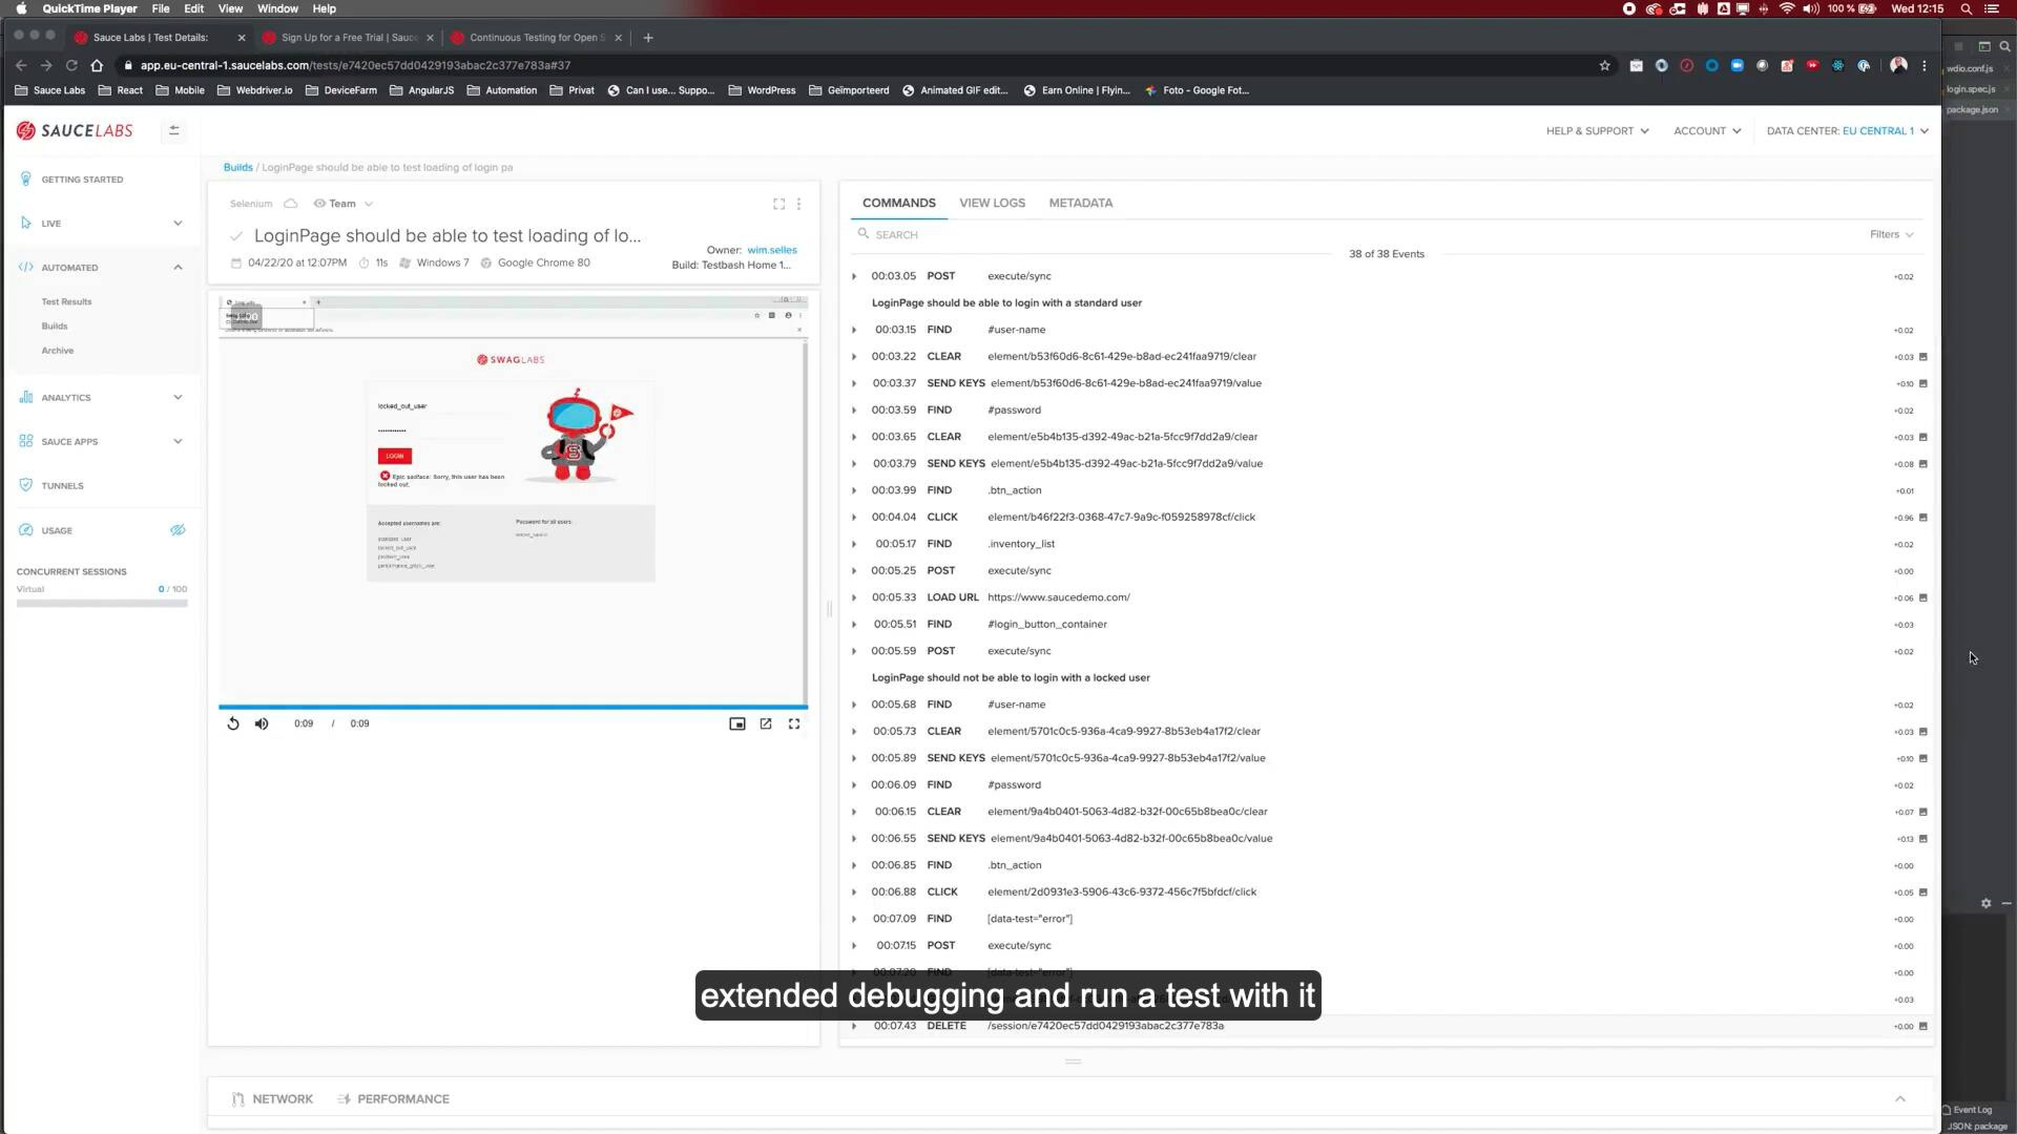Switch to the Commands tab
2017x1134 pixels.
pos(899,203)
